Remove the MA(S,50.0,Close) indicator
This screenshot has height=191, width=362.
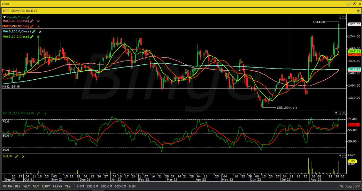pyautogui.click(x=38, y=21)
